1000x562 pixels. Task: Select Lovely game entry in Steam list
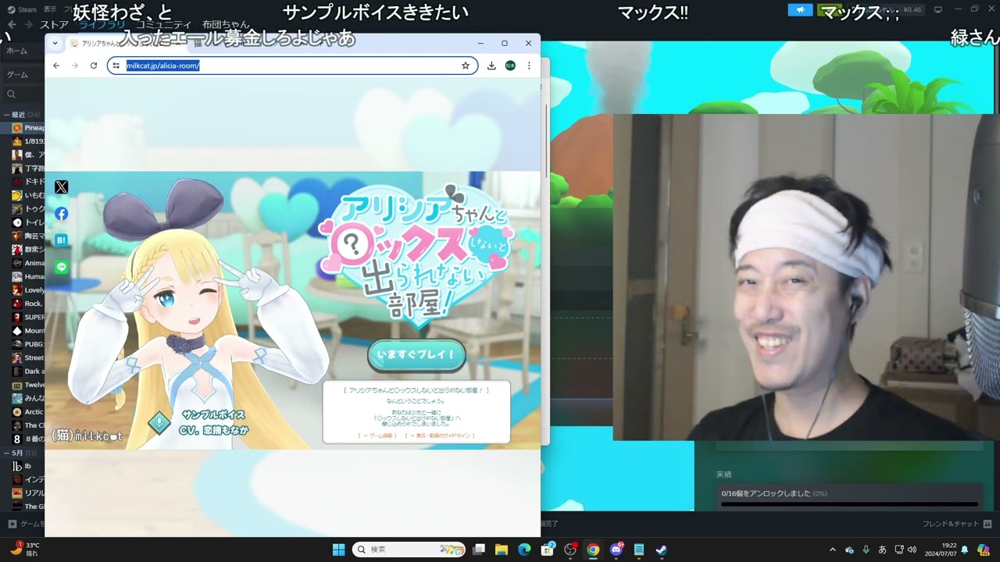(x=28, y=290)
